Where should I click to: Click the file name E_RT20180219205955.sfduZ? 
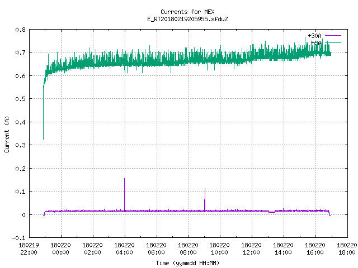pos(187,19)
